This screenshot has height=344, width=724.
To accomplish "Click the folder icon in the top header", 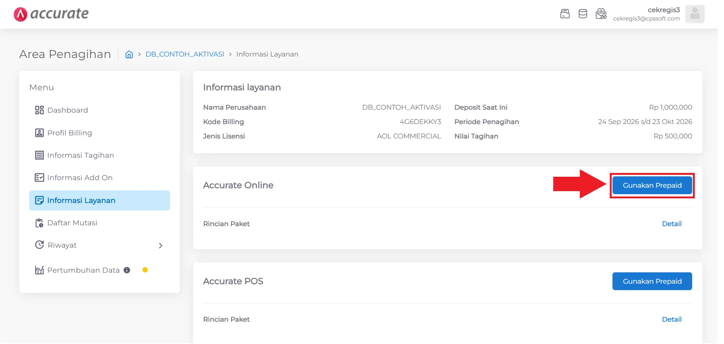I will [x=565, y=14].
